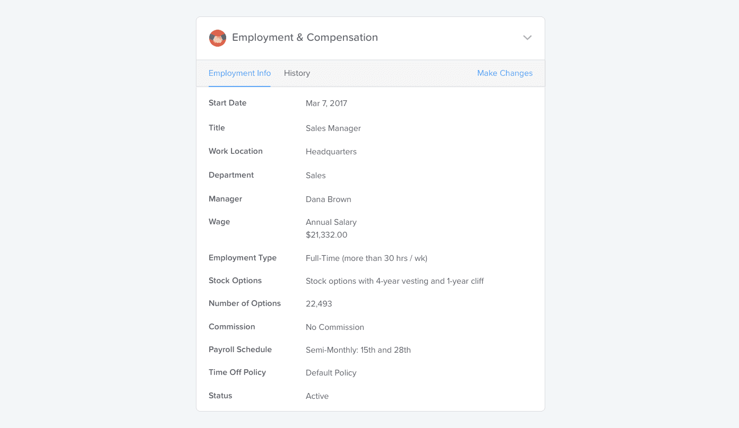Click the Active status value
The height and width of the screenshot is (428, 739).
click(317, 396)
